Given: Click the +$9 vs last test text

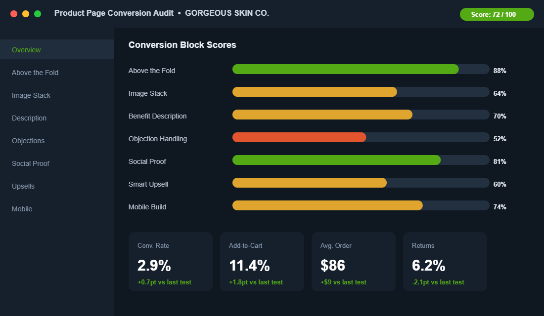Looking at the screenshot, I should coord(343,282).
